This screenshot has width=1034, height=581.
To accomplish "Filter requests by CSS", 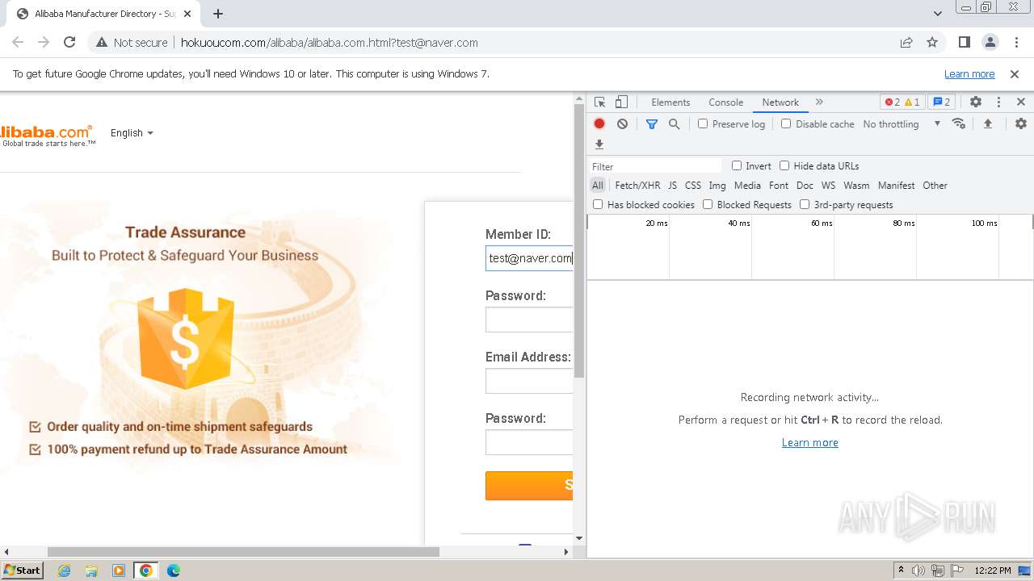I will pyautogui.click(x=693, y=186).
